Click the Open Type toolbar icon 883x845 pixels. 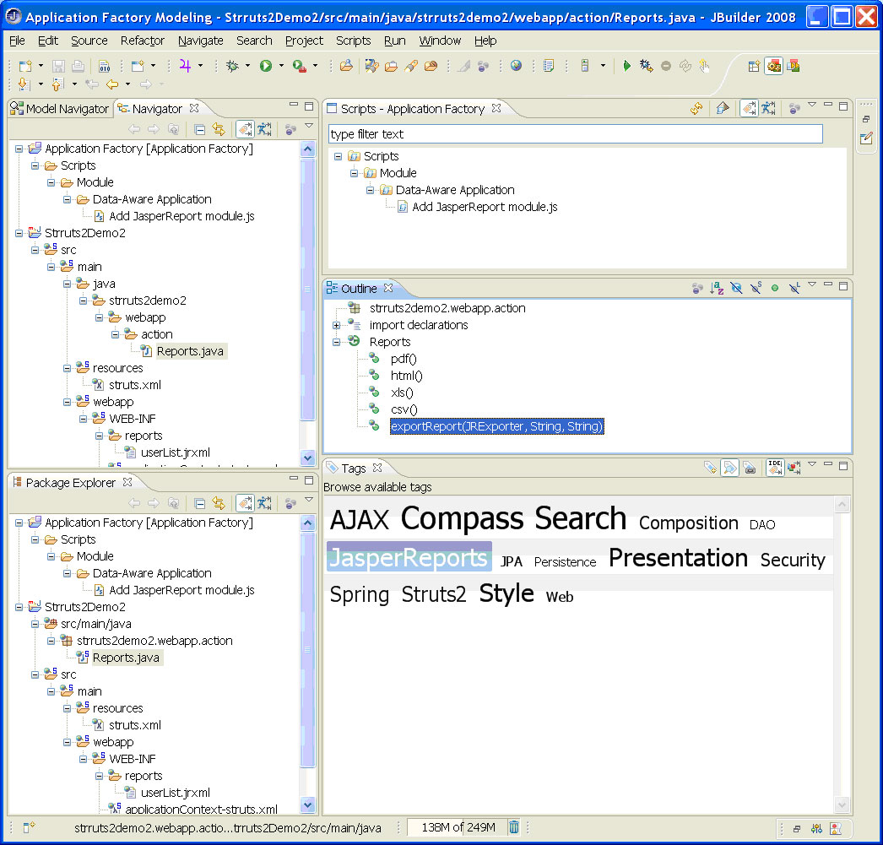[x=346, y=66]
